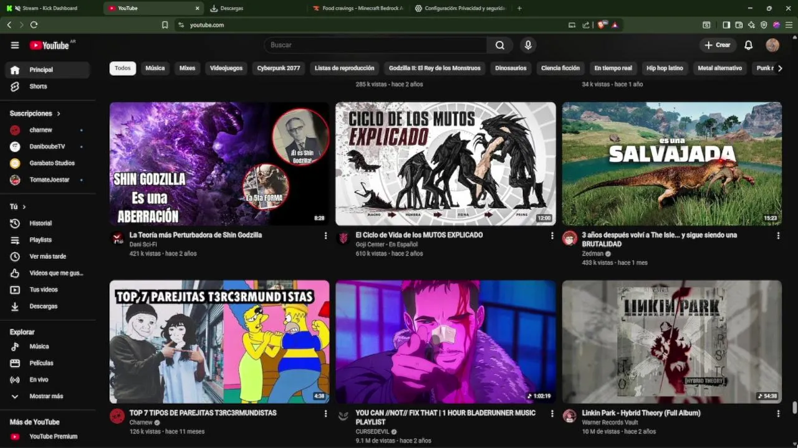Open YouTube Premium link
This screenshot has height=448, width=798.
pyautogui.click(x=47, y=436)
